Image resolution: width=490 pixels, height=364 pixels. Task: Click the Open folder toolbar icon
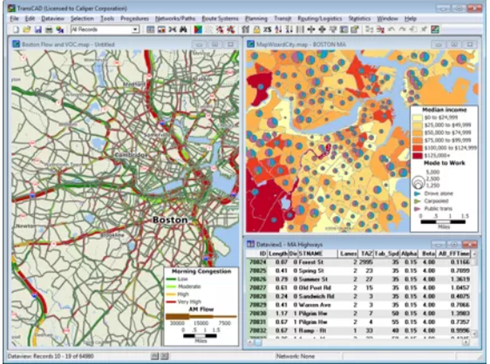(x=27, y=30)
